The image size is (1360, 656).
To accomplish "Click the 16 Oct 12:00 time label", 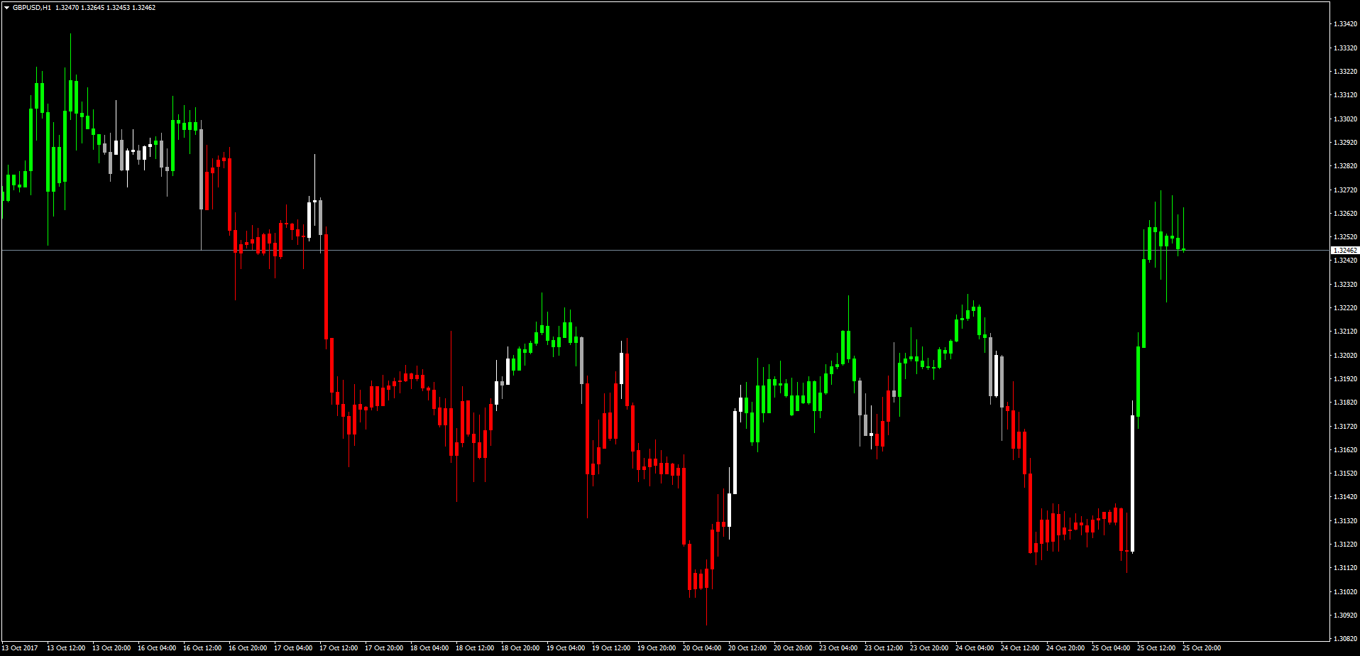I will (x=202, y=648).
